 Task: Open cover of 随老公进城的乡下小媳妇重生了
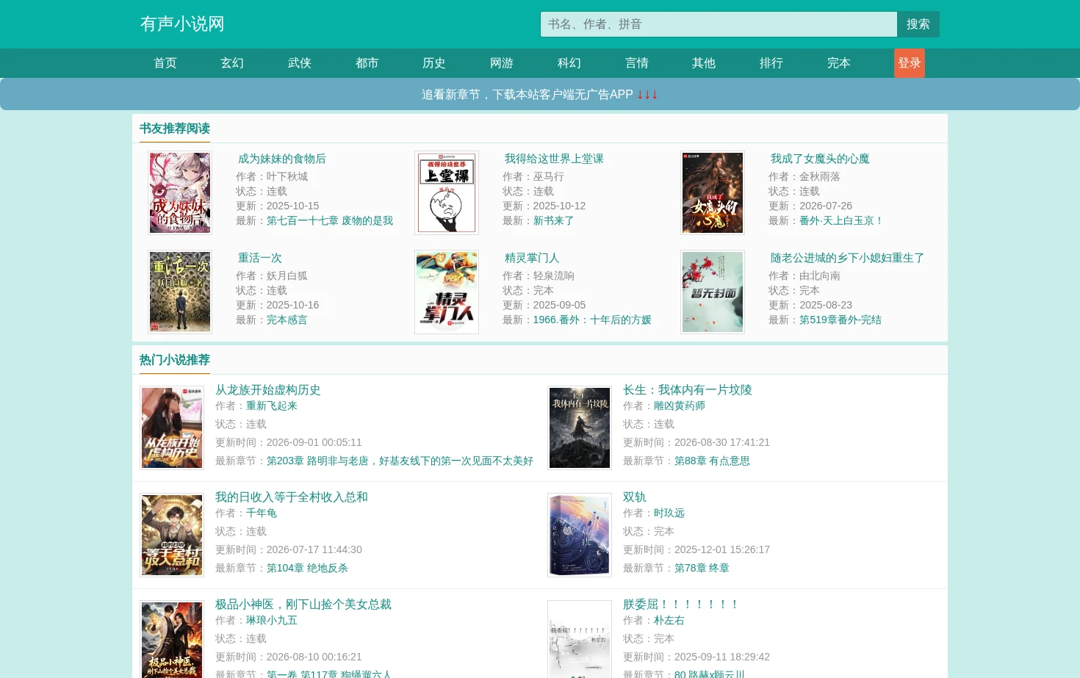tap(713, 292)
